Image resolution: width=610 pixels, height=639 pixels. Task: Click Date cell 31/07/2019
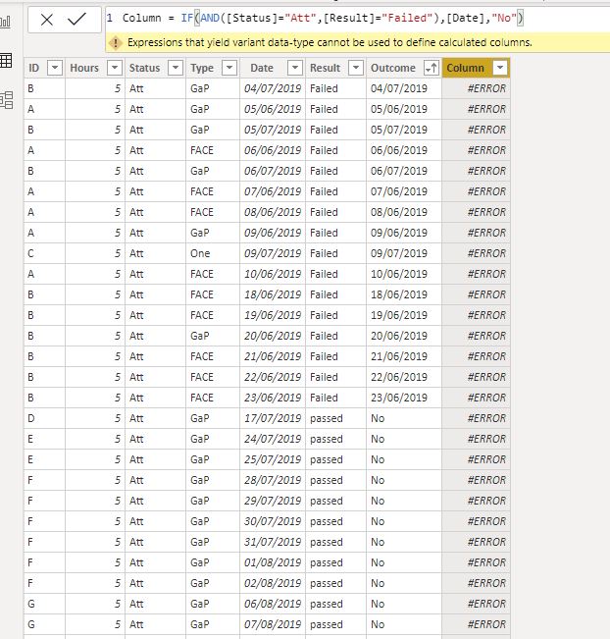tap(273, 542)
